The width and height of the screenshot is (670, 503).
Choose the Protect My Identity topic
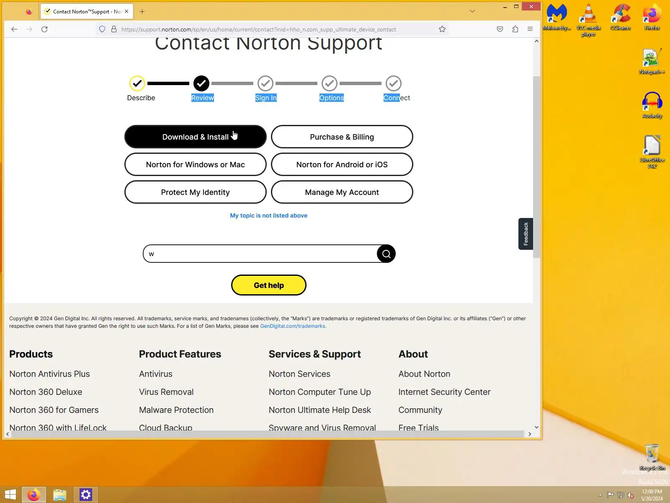click(x=196, y=192)
